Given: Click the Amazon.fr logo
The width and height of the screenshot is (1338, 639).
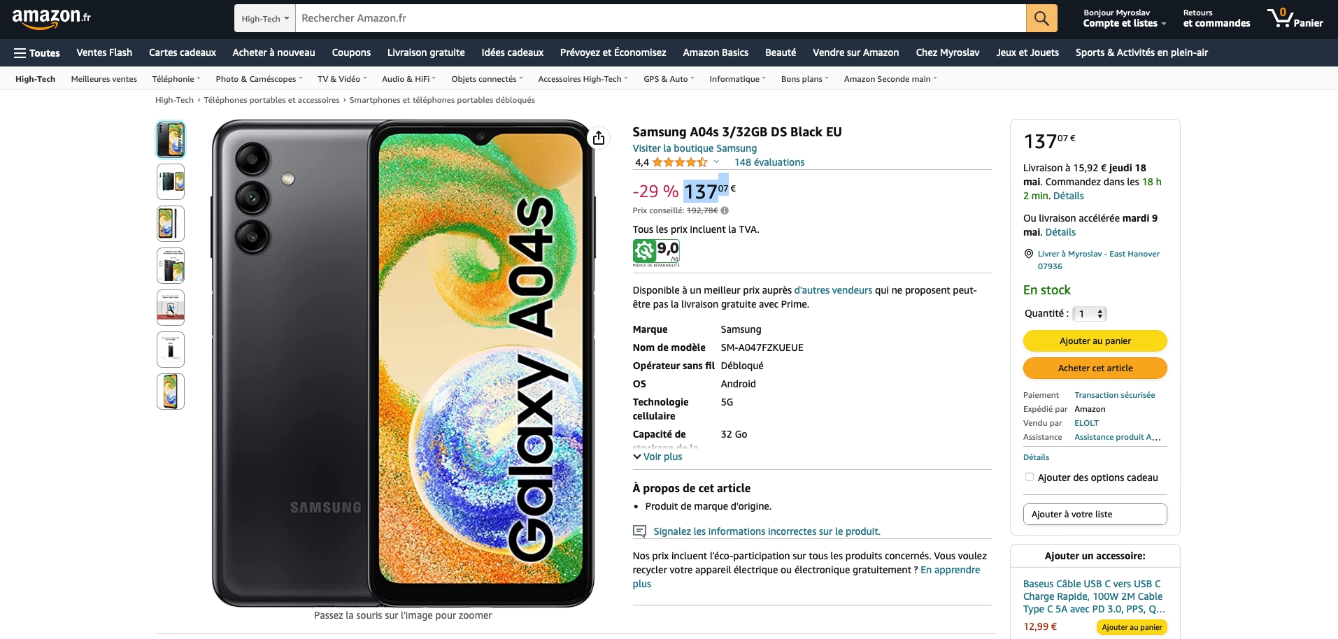Looking at the screenshot, I should pos(52,19).
